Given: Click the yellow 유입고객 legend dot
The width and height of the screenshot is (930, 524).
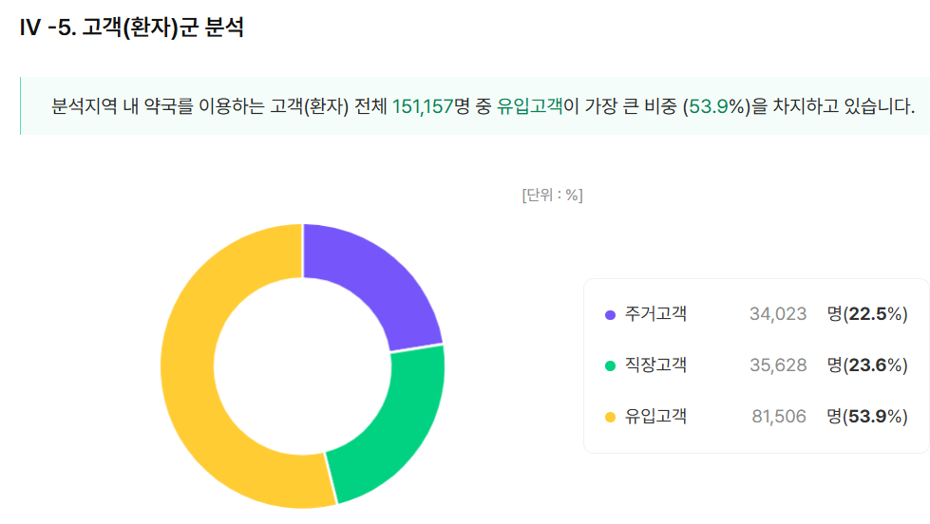Looking at the screenshot, I should pos(610,418).
